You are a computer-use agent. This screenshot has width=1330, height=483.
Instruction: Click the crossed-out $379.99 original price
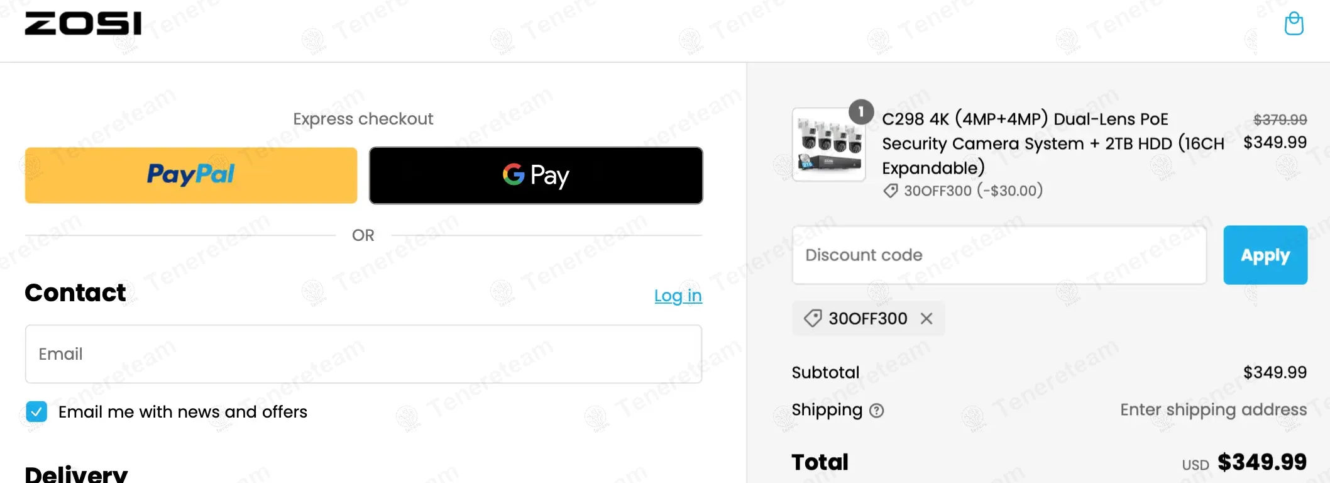(x=1280, y=119)
